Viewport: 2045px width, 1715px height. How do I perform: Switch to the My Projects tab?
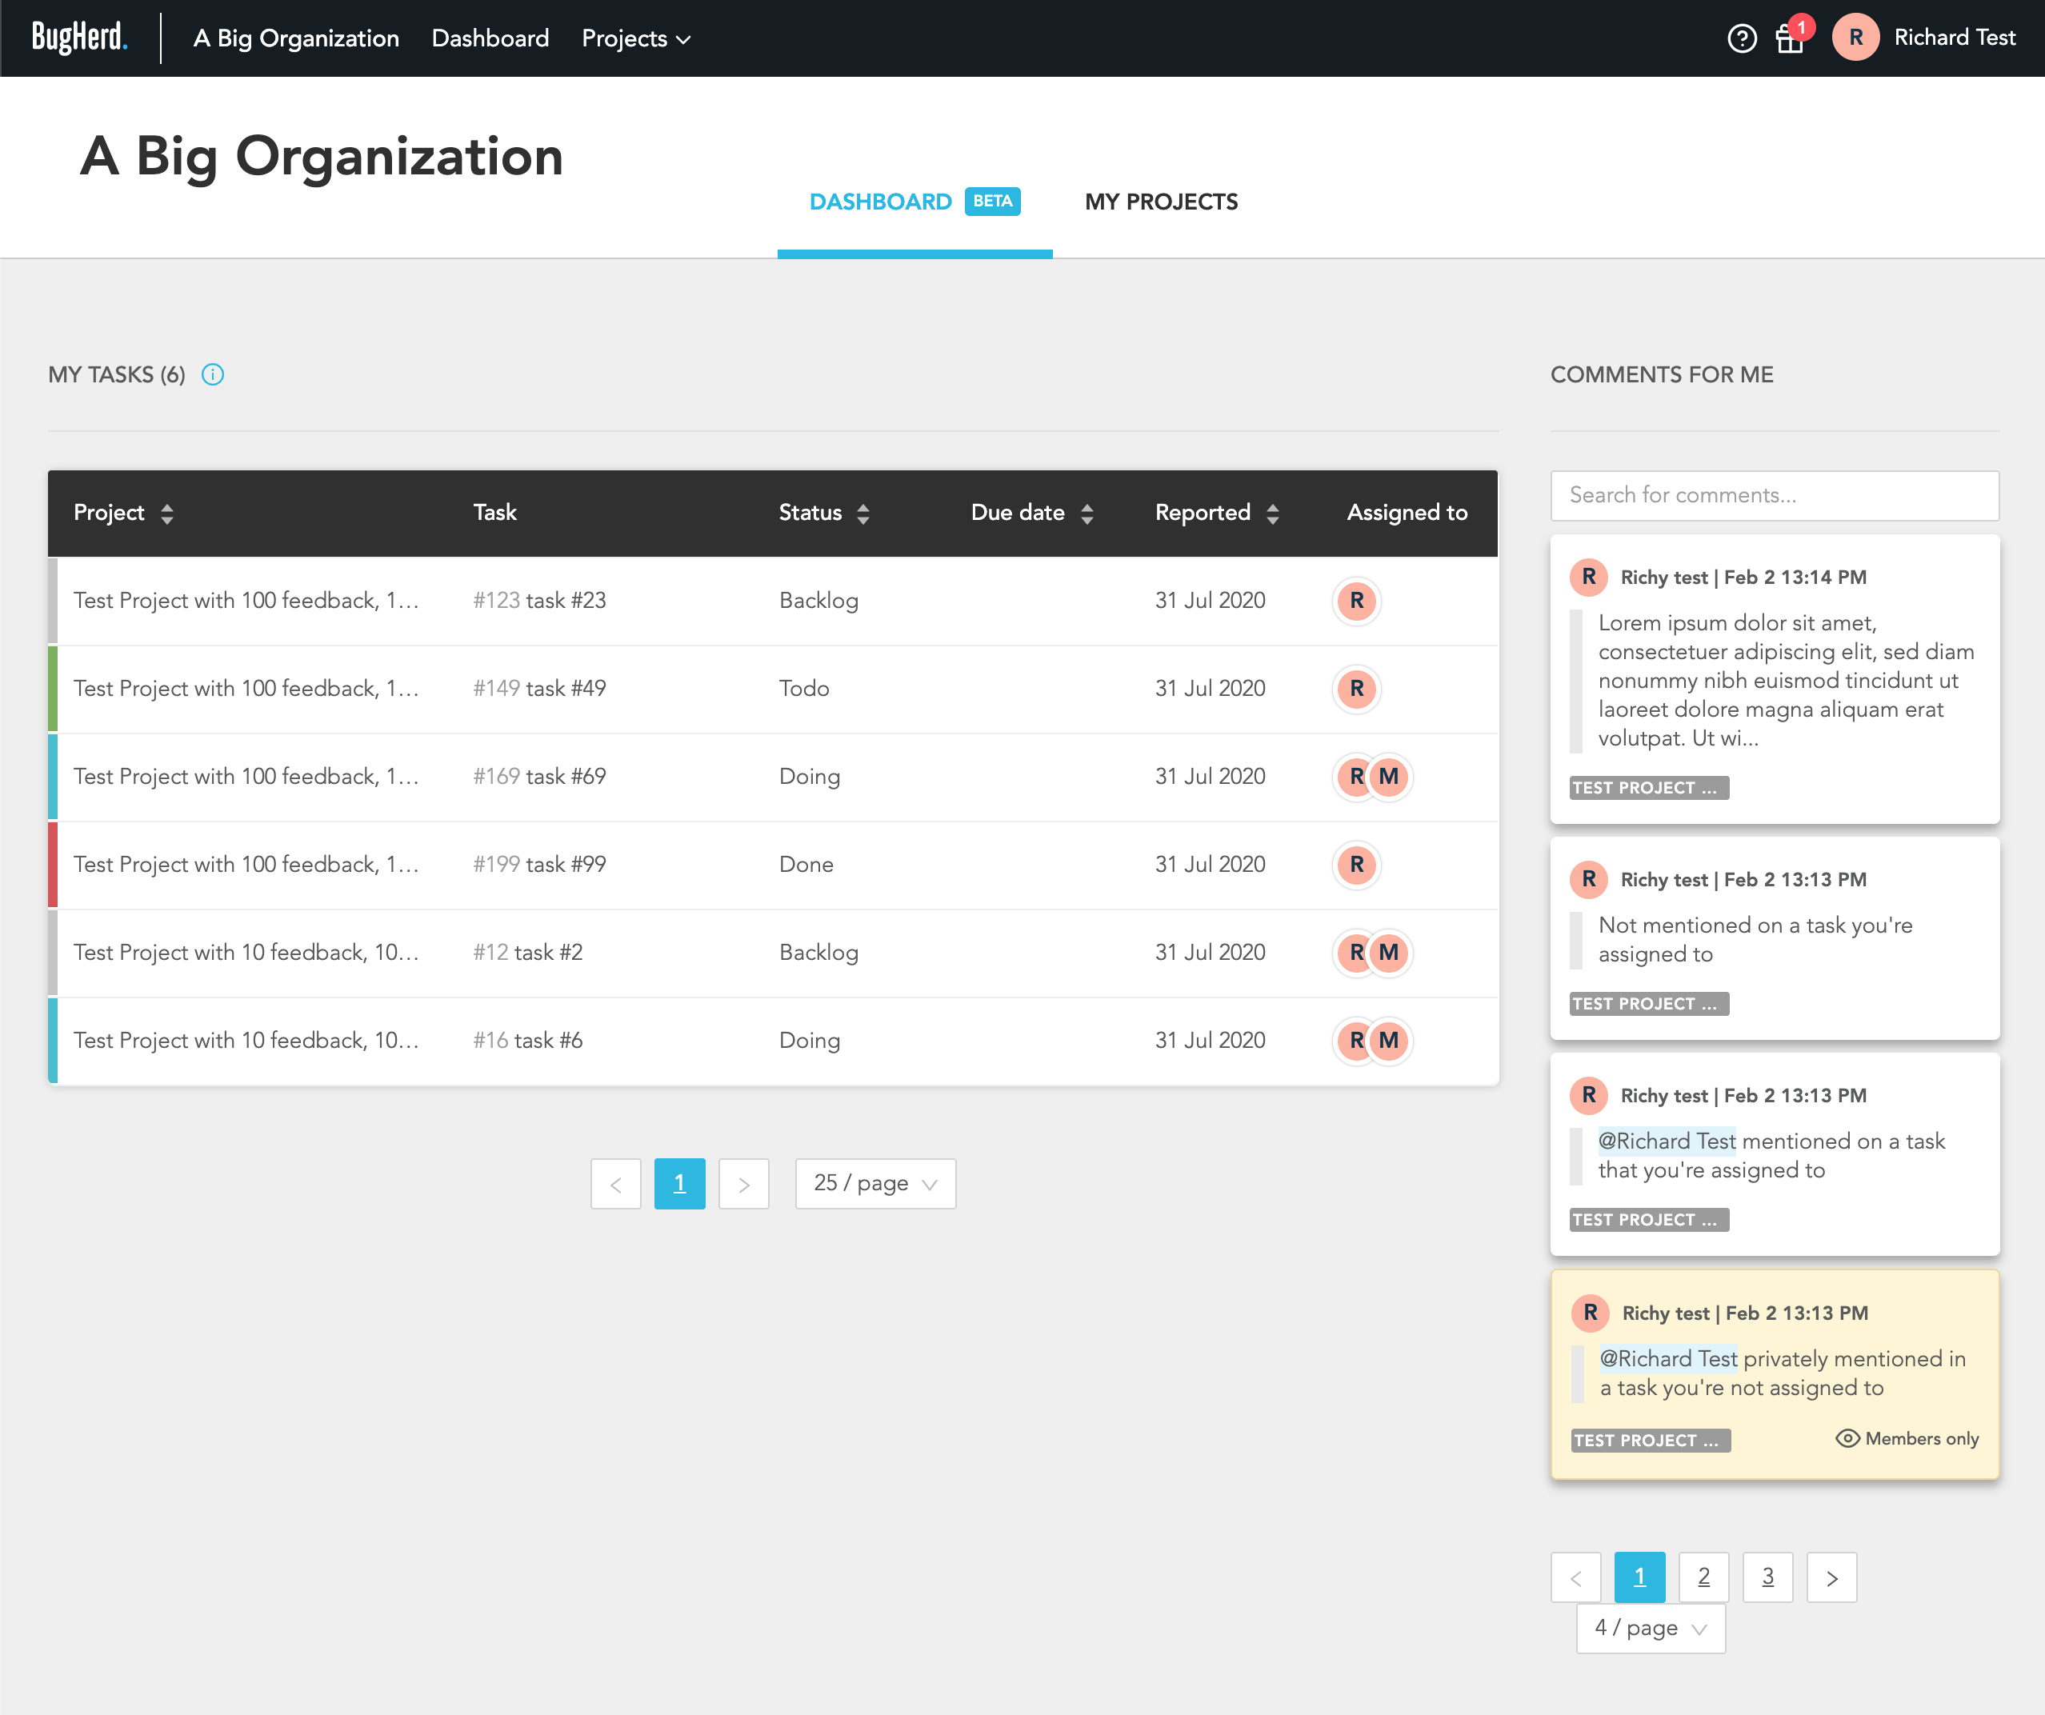(x=1161, y=202)
